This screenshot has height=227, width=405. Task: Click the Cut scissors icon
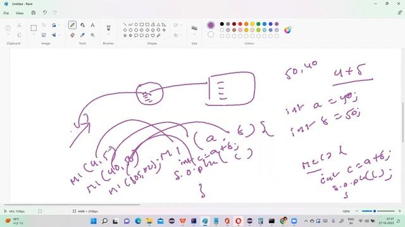[19, 25]
